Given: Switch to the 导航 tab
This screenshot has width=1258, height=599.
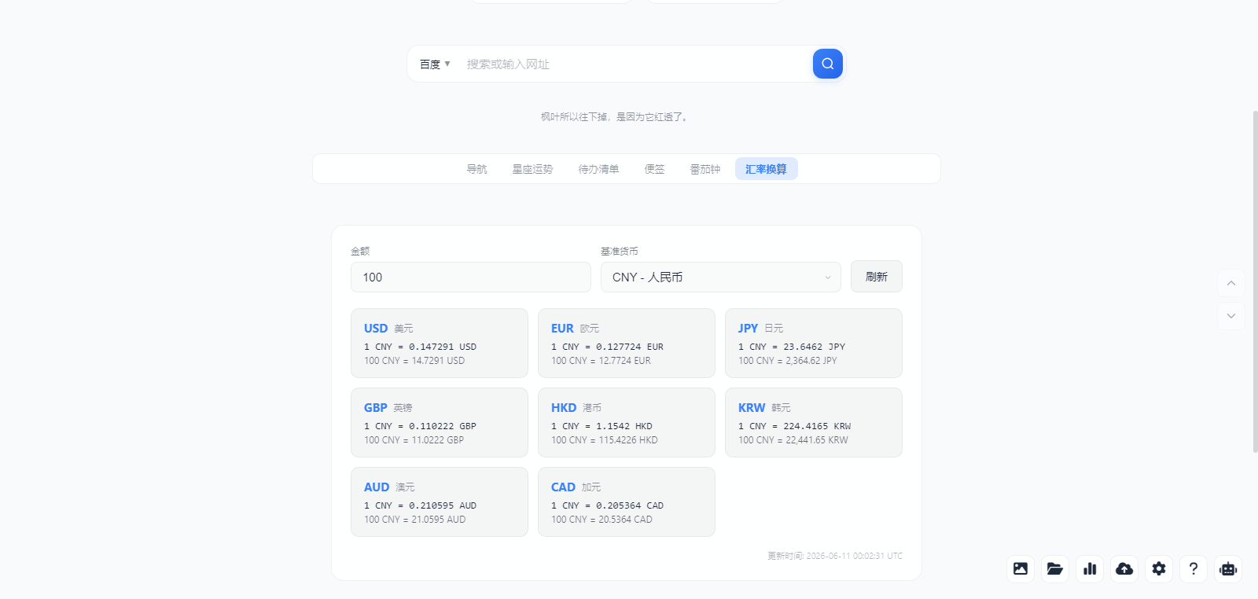Looking at the screenshot, I should (476, 169).
